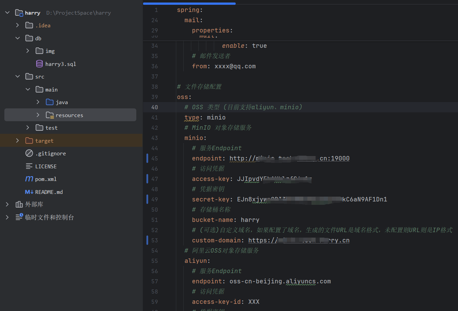Image resolution: width=458 pixels, height=311 pixels.
Task: Click the 'bucket-name: harry' line
Action: 226,220
